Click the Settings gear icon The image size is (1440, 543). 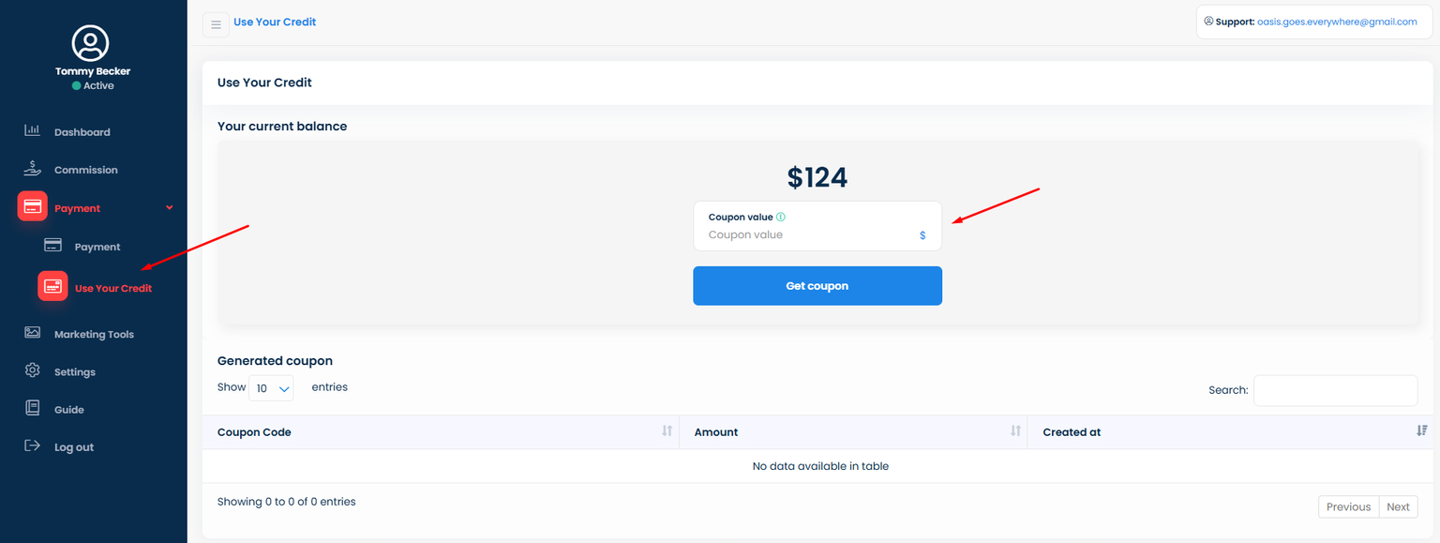coord(32,370)
